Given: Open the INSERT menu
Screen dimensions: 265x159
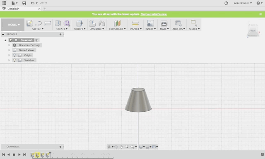Looking at the screenshot, I should click(x=151, y=29).
